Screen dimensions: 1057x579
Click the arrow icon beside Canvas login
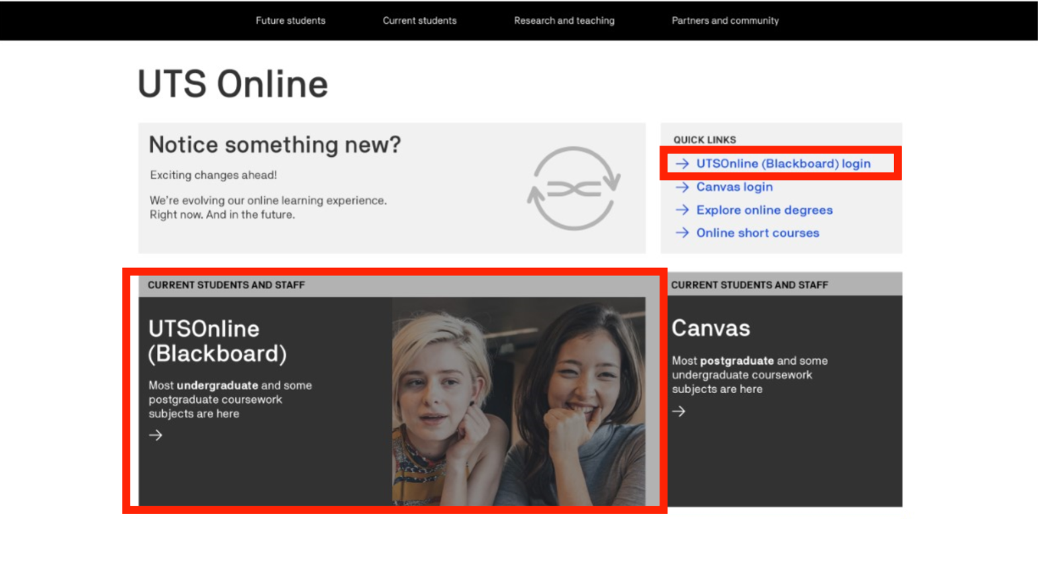point(682,187)
